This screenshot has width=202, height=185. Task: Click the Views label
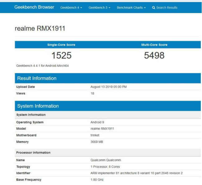pos(21,93)
